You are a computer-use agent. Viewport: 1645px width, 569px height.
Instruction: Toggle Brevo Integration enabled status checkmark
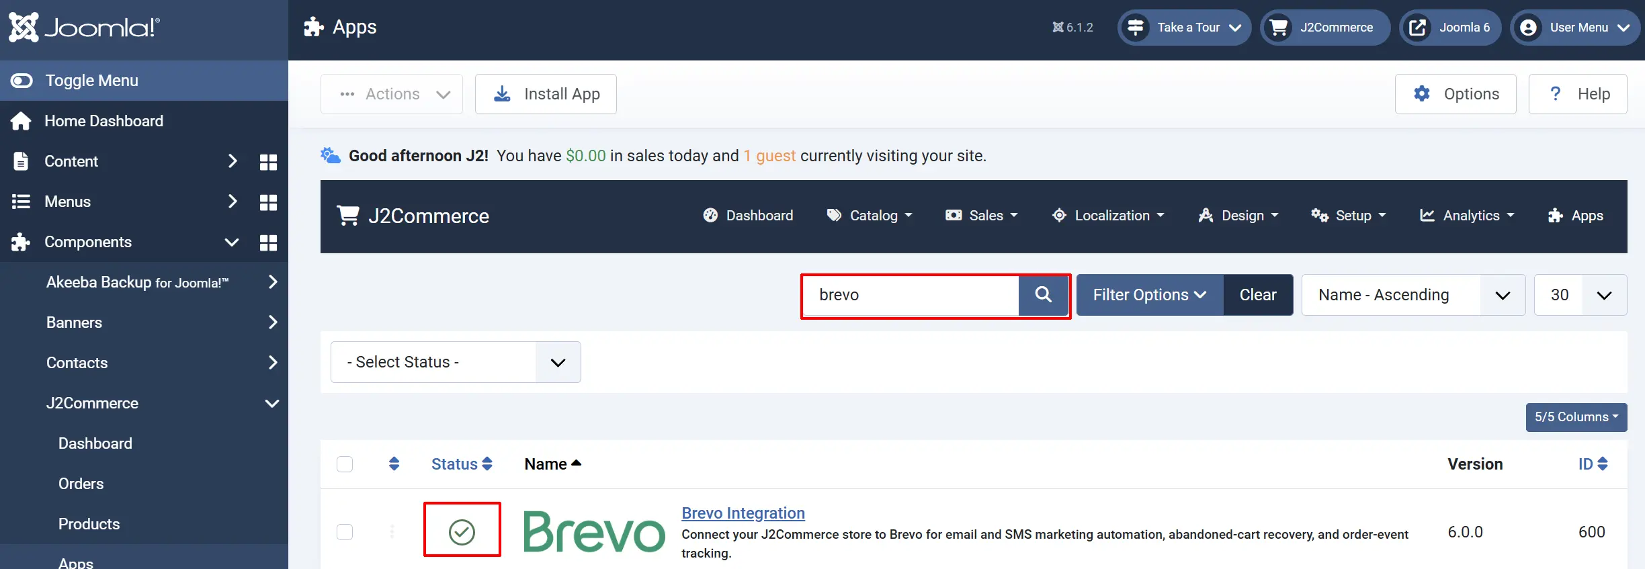click(462, 532)
